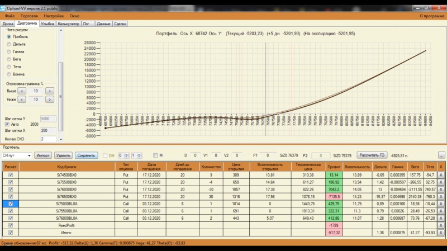Open the Файл menu
This screenshot has width=447, height=251.
point(9,16)
